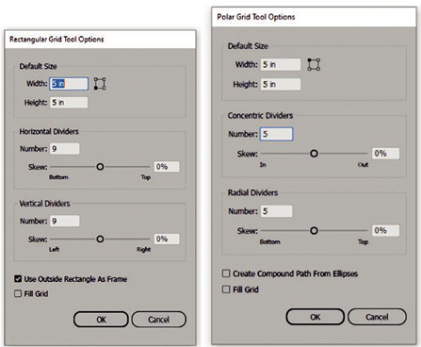Click the Concentric Dividers Number field
Screen dimensions: 421x347
click(276, 134)
